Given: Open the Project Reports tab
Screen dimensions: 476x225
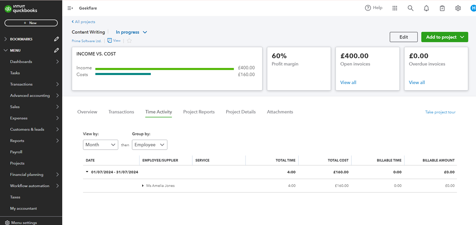Looking at the screenshot, I should [x=199, y=112].
